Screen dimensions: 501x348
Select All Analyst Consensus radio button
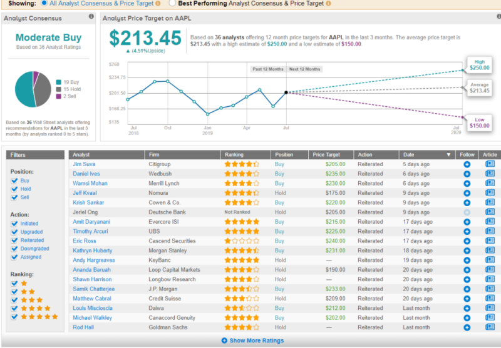[44, 3]
